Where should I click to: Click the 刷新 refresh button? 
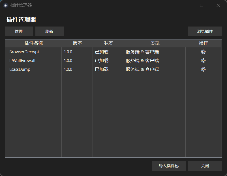(x=50, y=31)
